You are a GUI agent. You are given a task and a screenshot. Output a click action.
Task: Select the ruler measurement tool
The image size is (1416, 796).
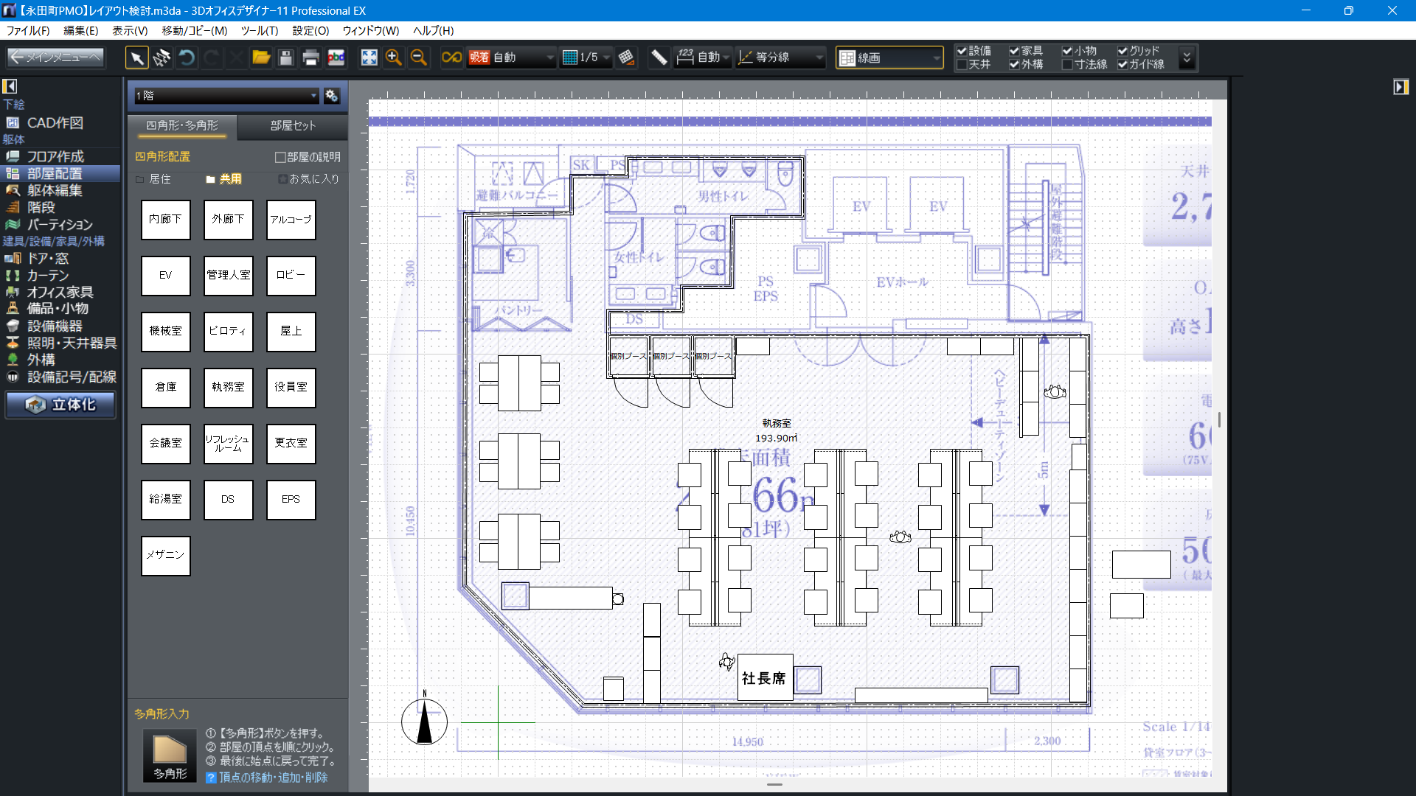tap(659, 57)
